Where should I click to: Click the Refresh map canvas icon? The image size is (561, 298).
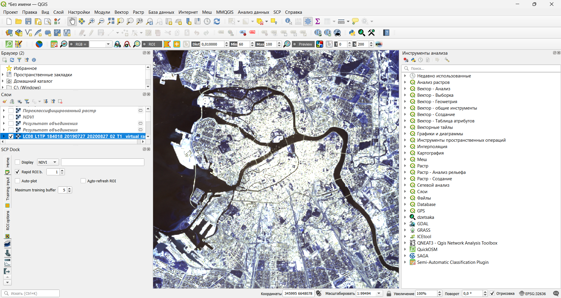pos(217,21)
